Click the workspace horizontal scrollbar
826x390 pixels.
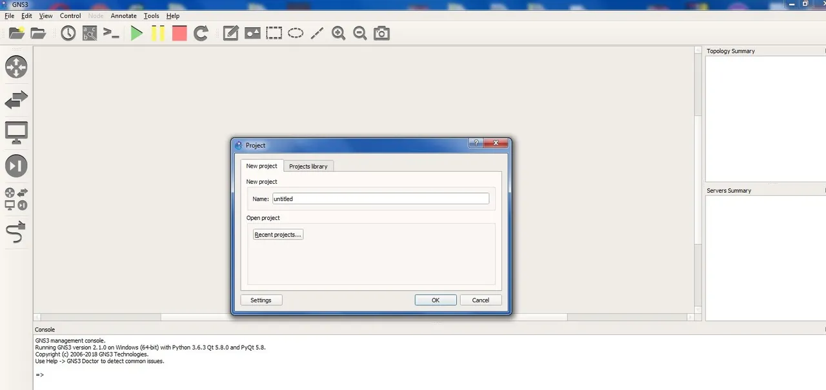click(x=363, y=317)
